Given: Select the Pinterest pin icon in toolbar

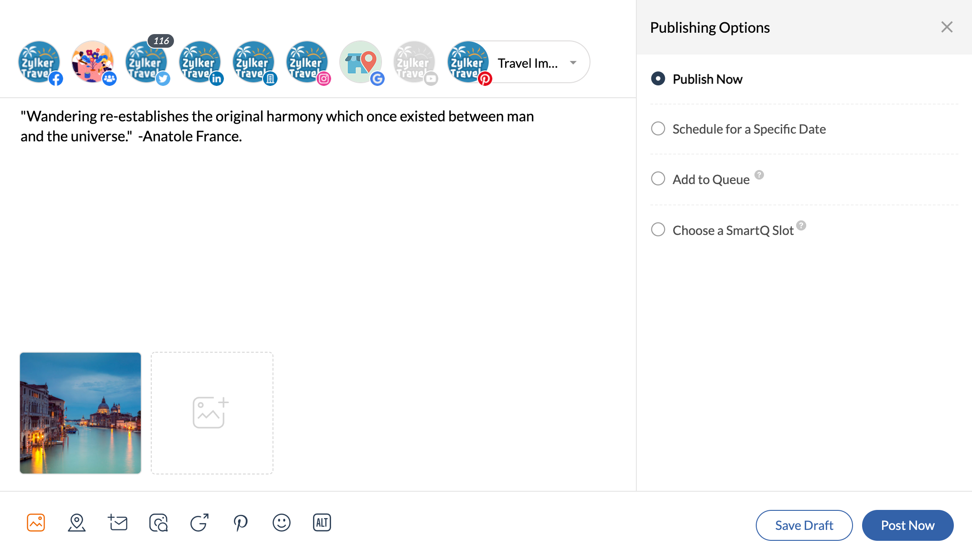Looking at the screenshot, I should point(240,523).
